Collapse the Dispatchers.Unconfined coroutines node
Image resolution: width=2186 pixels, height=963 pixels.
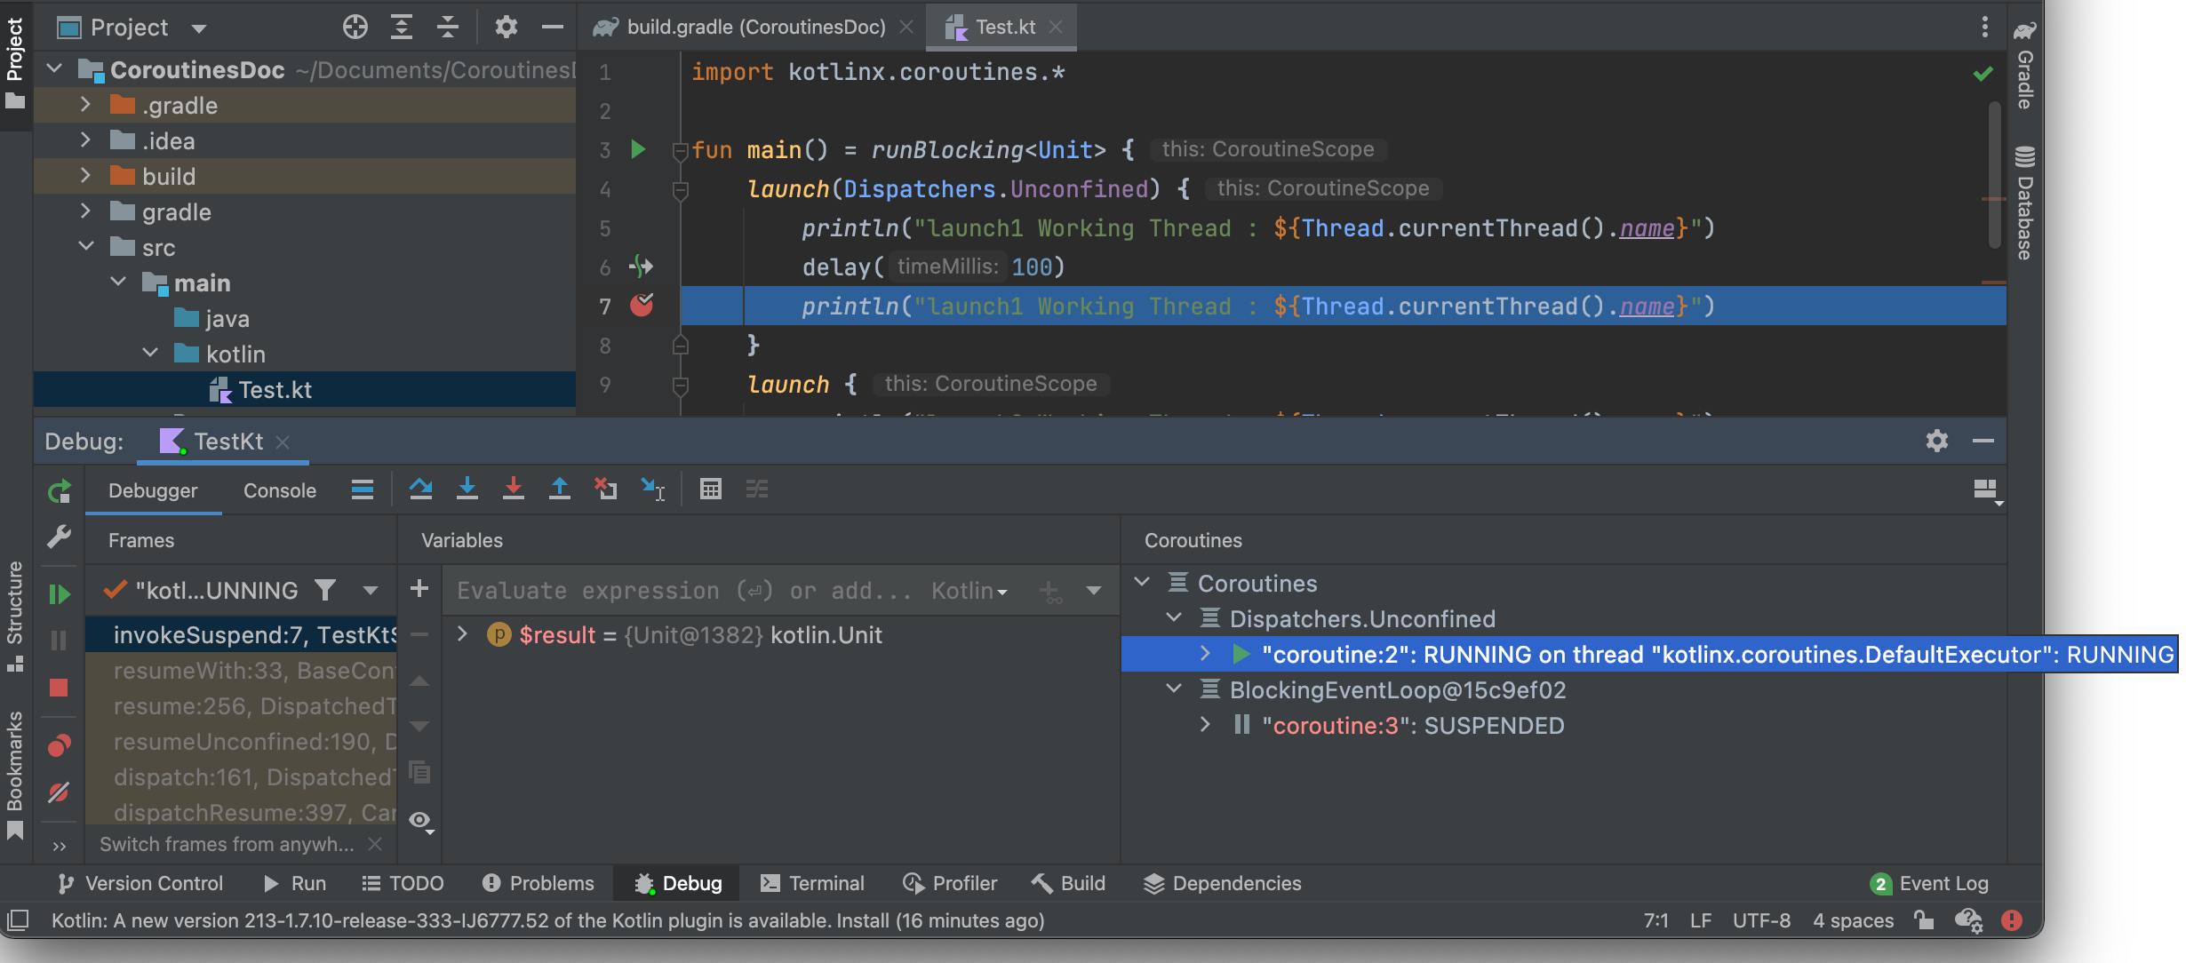1174,618
